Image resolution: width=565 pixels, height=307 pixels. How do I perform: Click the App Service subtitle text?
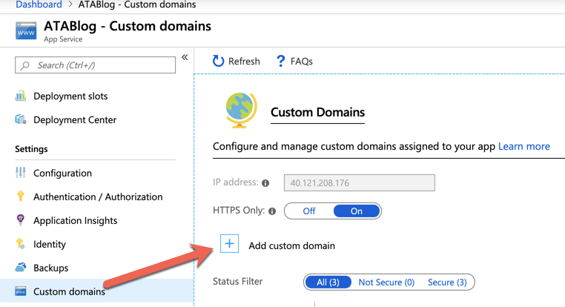coord(63,39)
